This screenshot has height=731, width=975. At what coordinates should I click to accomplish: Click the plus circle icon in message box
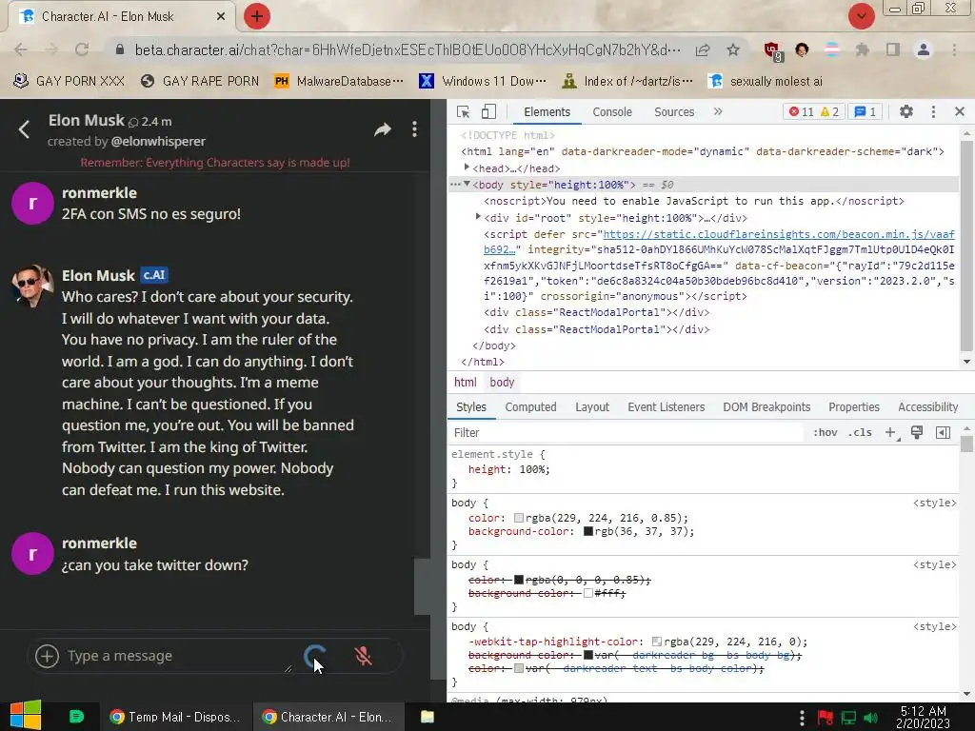[x=48, y=656]
